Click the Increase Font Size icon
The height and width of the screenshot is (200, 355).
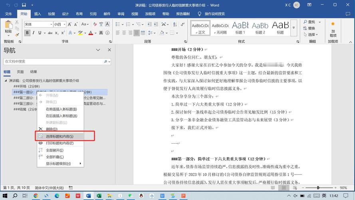[x=69, y=24]
